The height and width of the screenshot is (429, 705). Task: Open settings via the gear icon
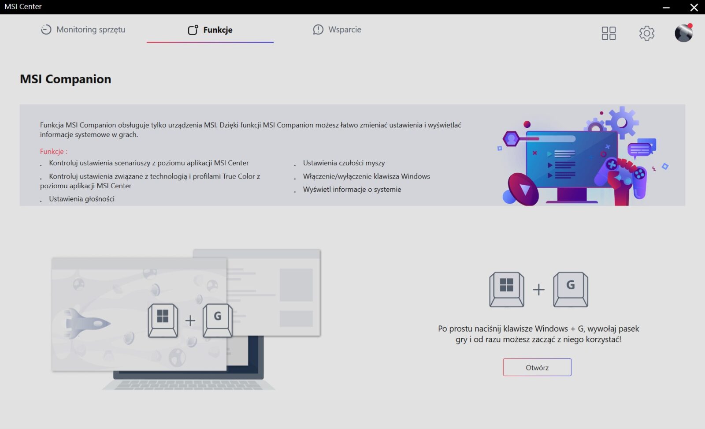(646, 33)
